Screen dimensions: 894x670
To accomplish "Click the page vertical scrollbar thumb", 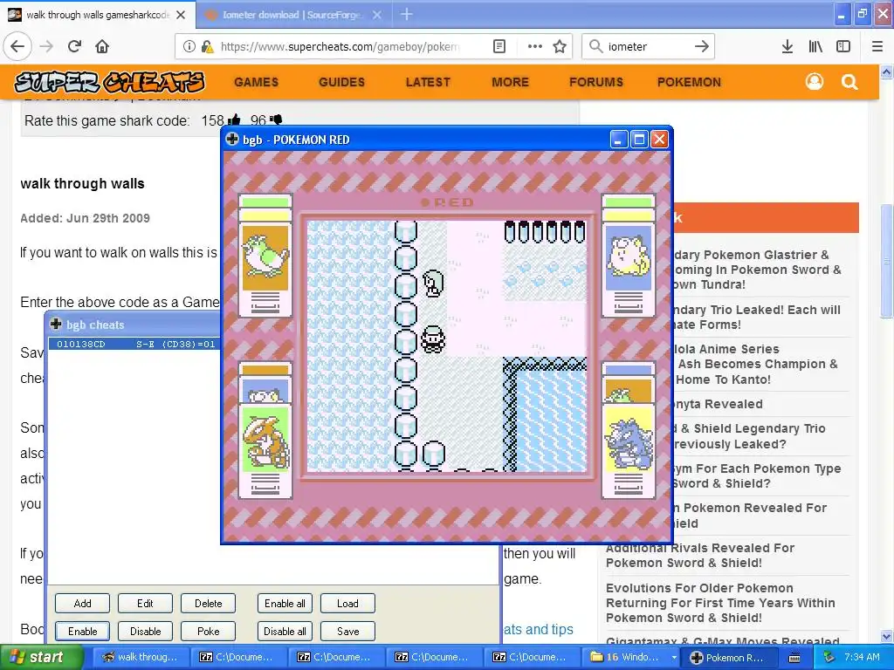I will tap(887, 261).
